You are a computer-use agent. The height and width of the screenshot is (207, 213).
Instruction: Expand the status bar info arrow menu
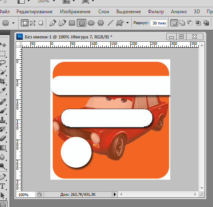coord(115,194)
